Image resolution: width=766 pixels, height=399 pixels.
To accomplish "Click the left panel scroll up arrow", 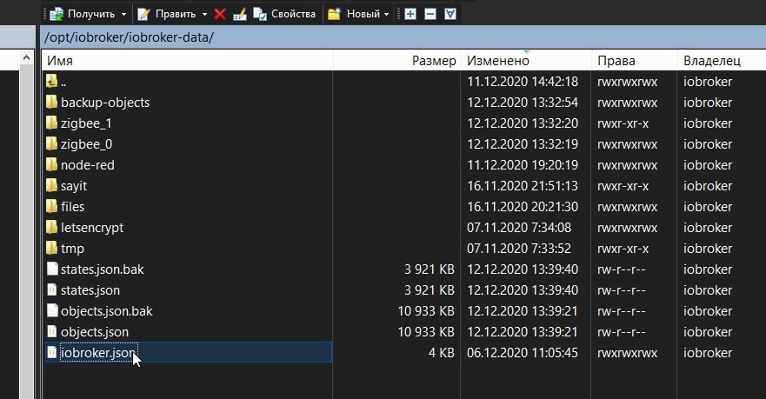I will click(26, 58).
